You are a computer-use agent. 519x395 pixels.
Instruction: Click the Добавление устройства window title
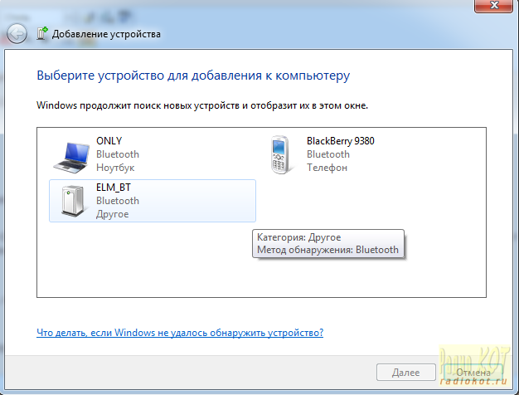106,34
